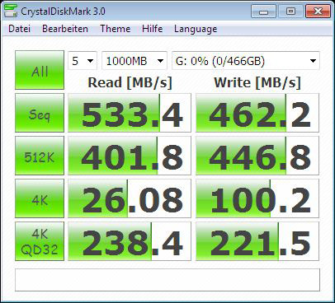Open the Language menu
The height and width of the screenshot is (303, 335).
tap(196, 29)
